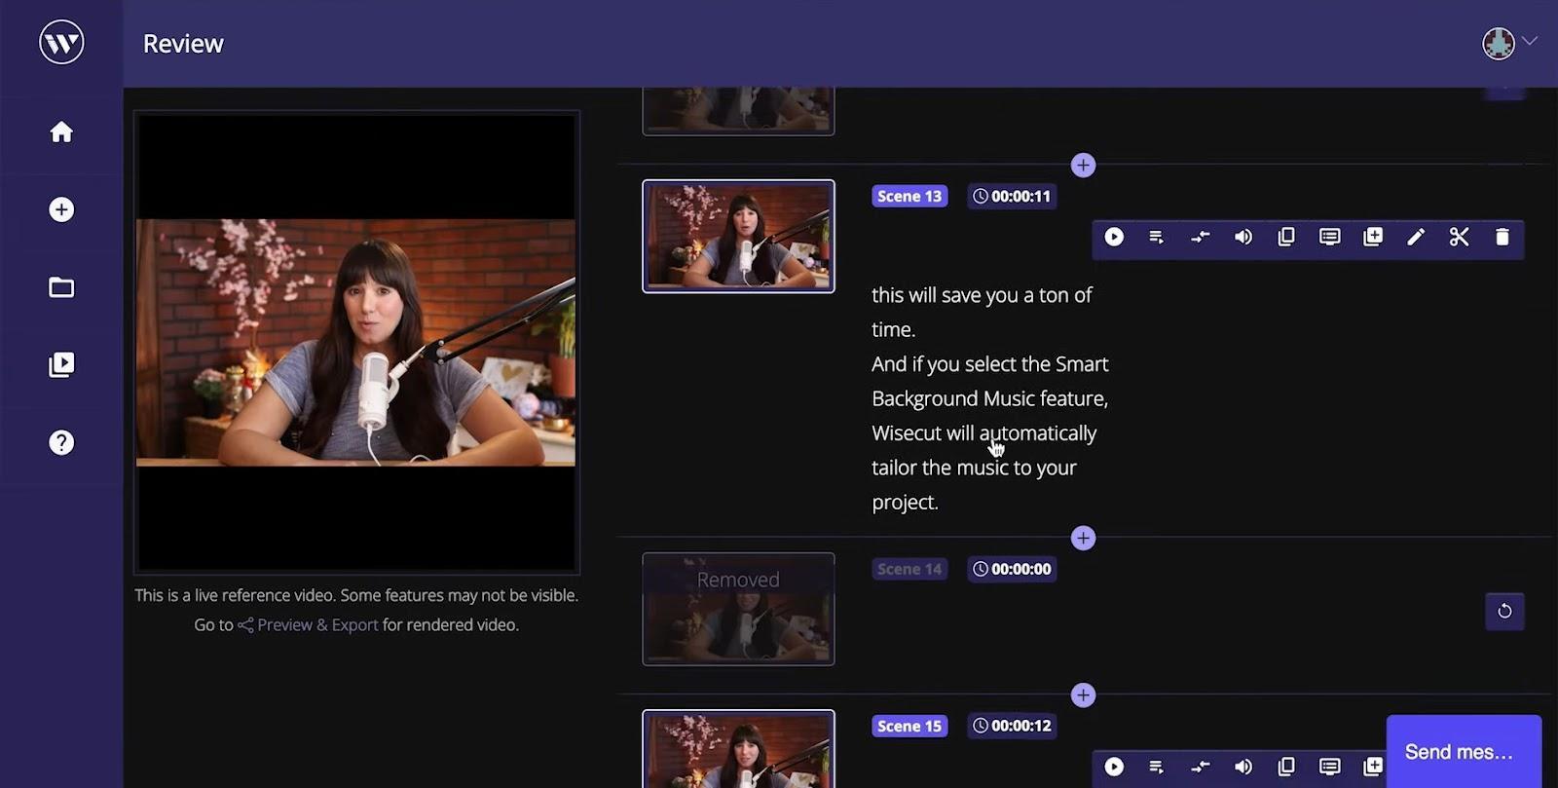This screenshot has height=788, width=1558.
Task: Click the live reference video preview
Action: tap(356, 342)
